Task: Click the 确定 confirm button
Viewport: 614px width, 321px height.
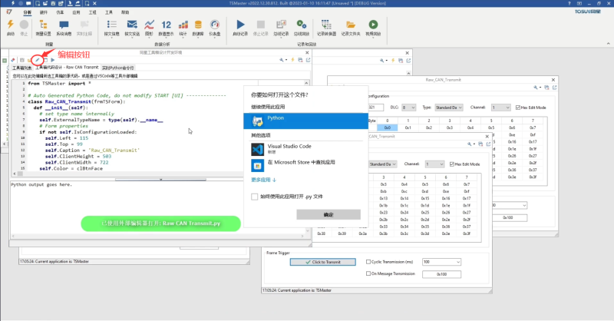Action: click(x=328, y=214)
